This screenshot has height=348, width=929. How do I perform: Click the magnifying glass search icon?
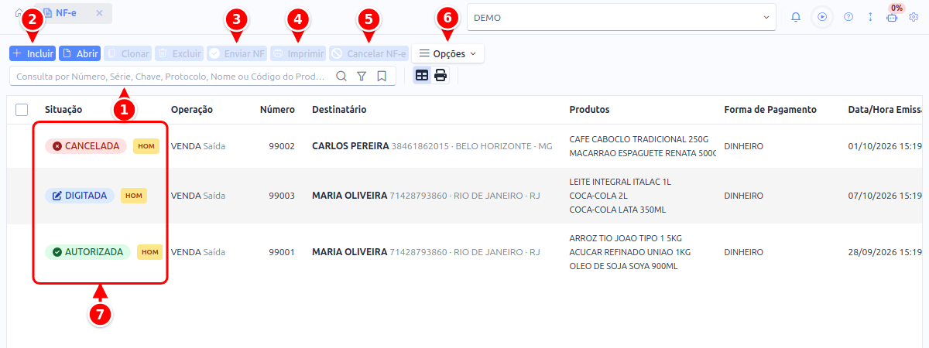341,76
